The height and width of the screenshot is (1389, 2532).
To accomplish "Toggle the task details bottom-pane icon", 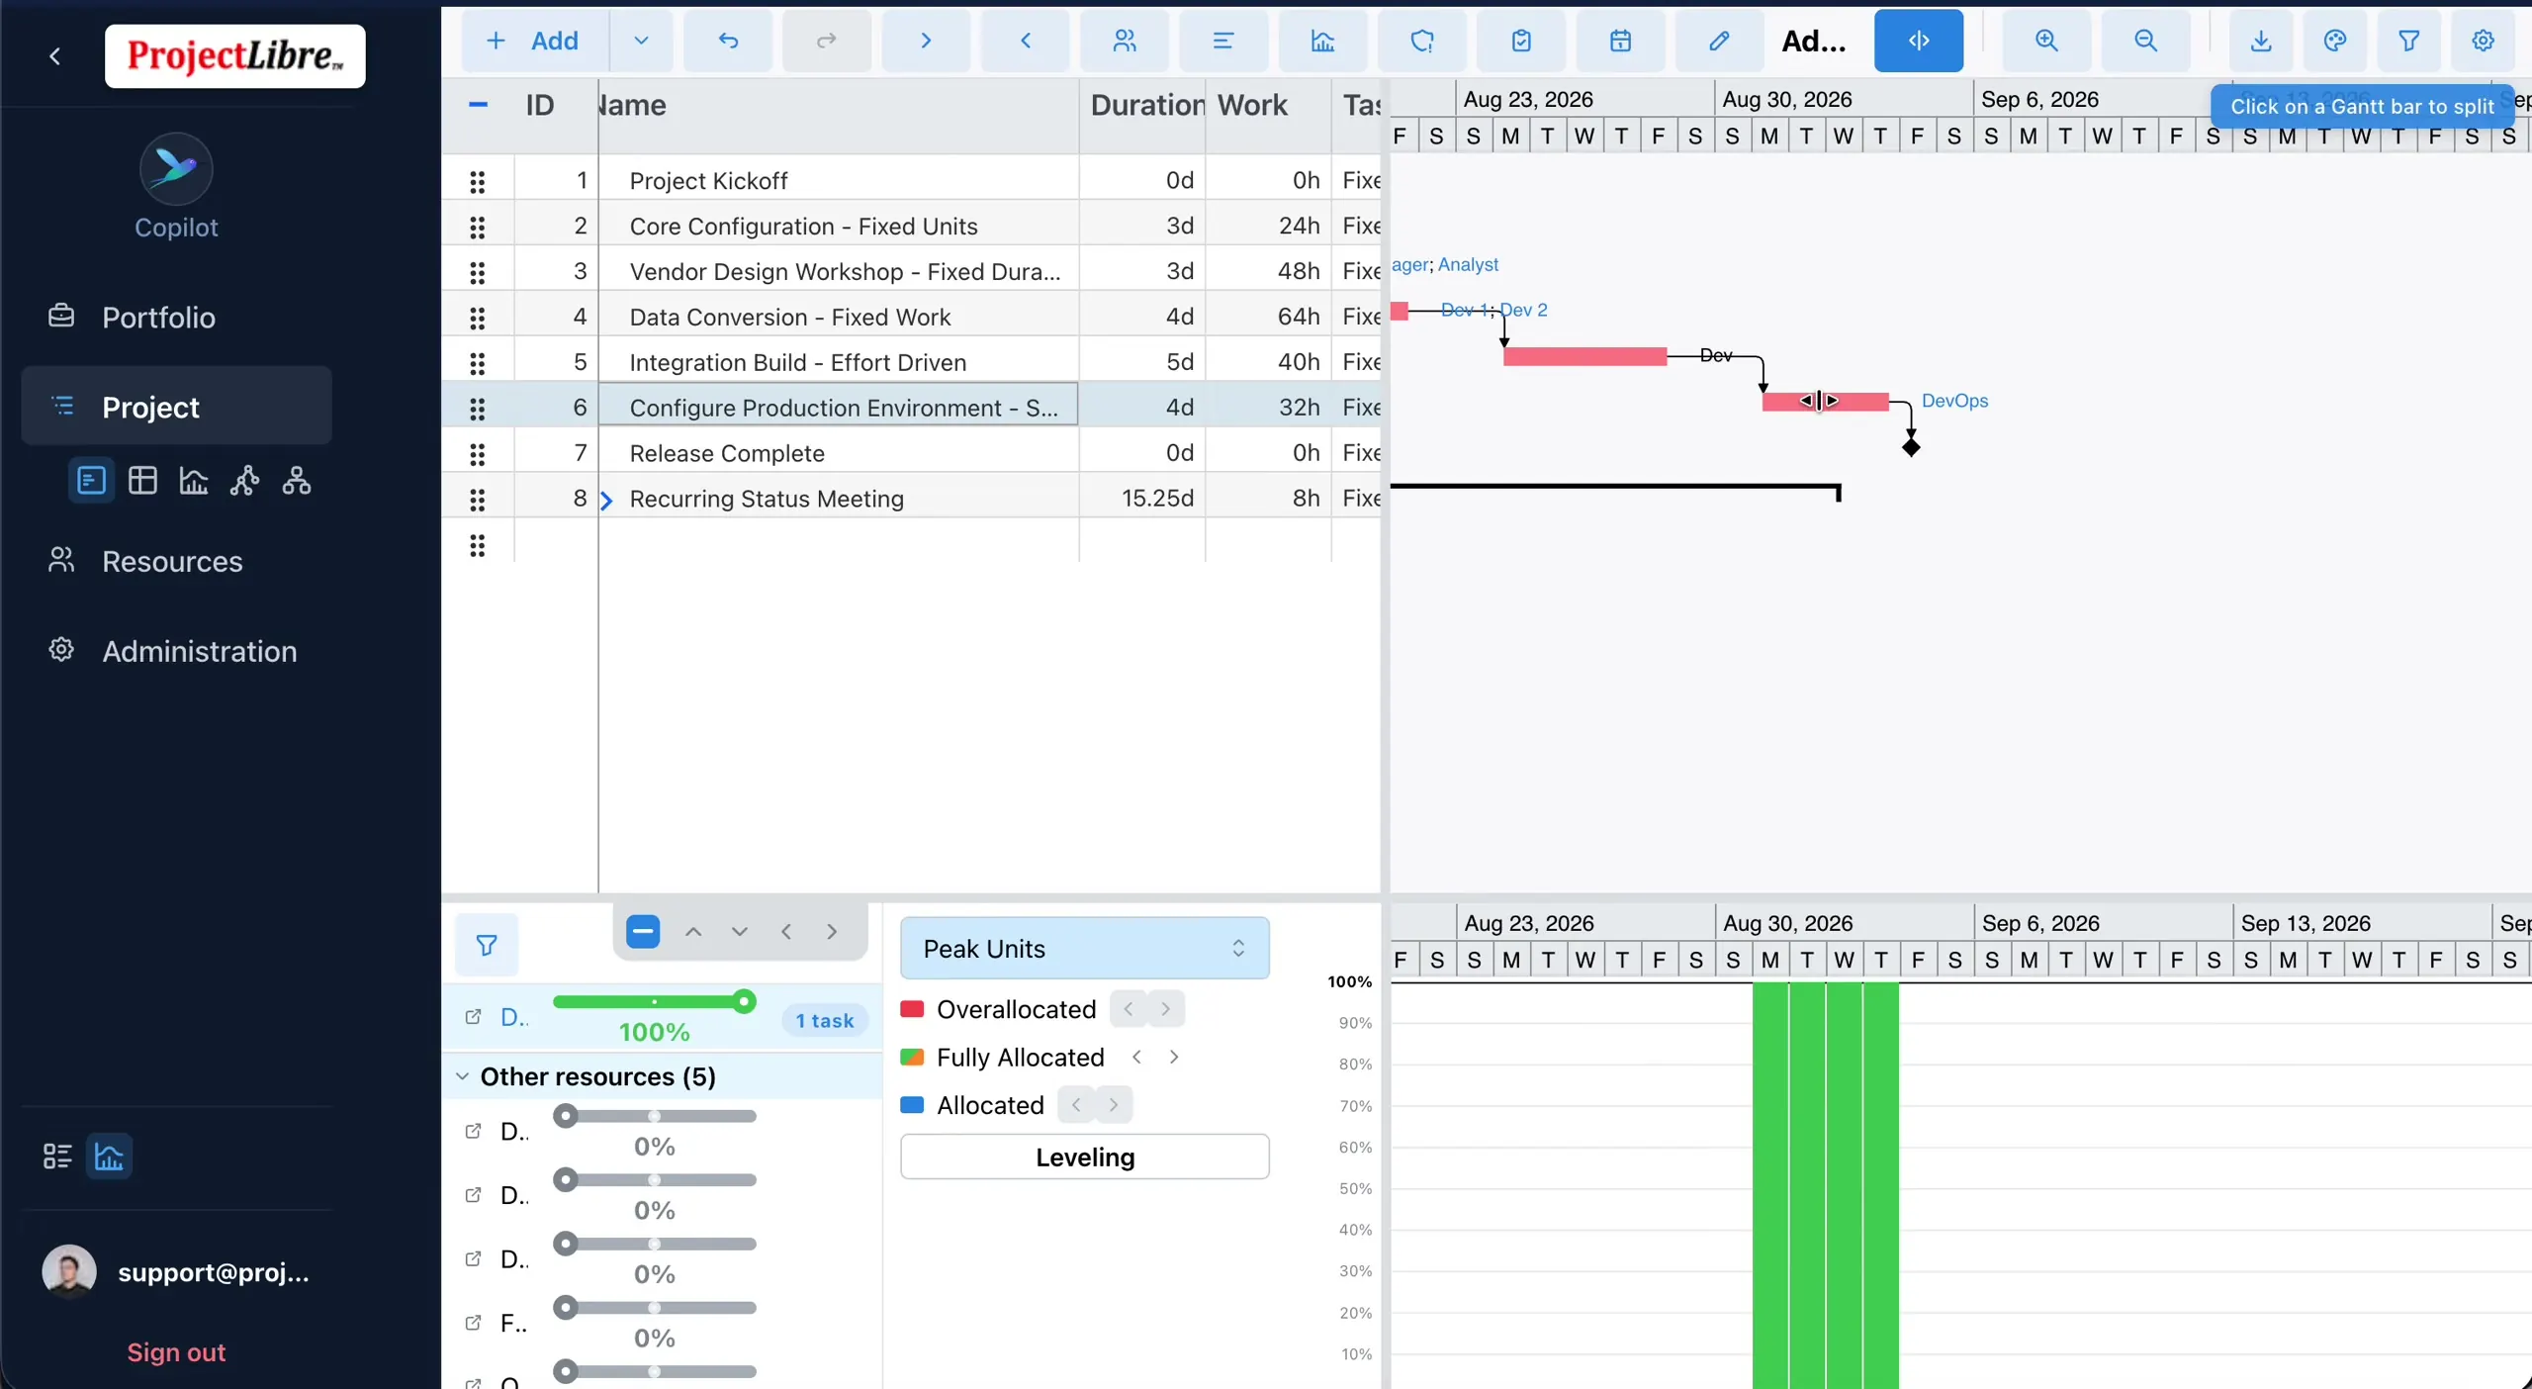I will (x=57, y=1156).
